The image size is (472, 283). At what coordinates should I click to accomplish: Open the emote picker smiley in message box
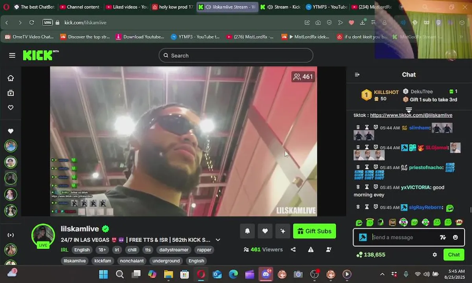tap(455, 237)
